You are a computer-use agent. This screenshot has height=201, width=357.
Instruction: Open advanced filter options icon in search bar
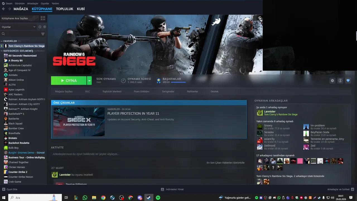tap(43, 34)
